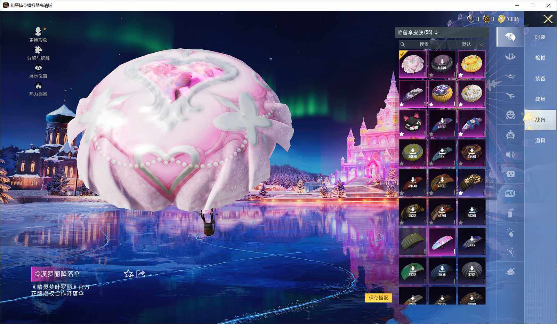This screenshot has width=557, height=324.
Task: Select the blue bow parachute skin
Action: click(472, 123)
